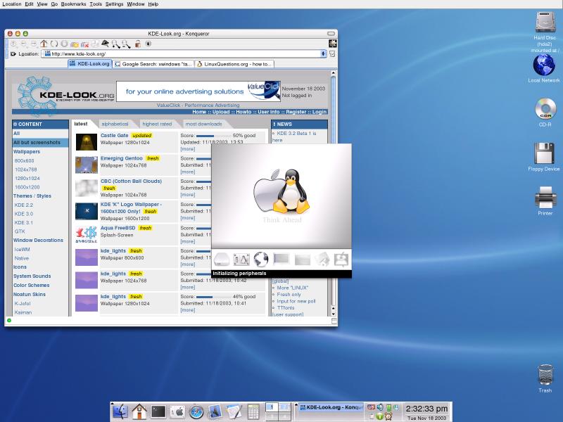Show the highest rated content tab

[x=157, y=124]
